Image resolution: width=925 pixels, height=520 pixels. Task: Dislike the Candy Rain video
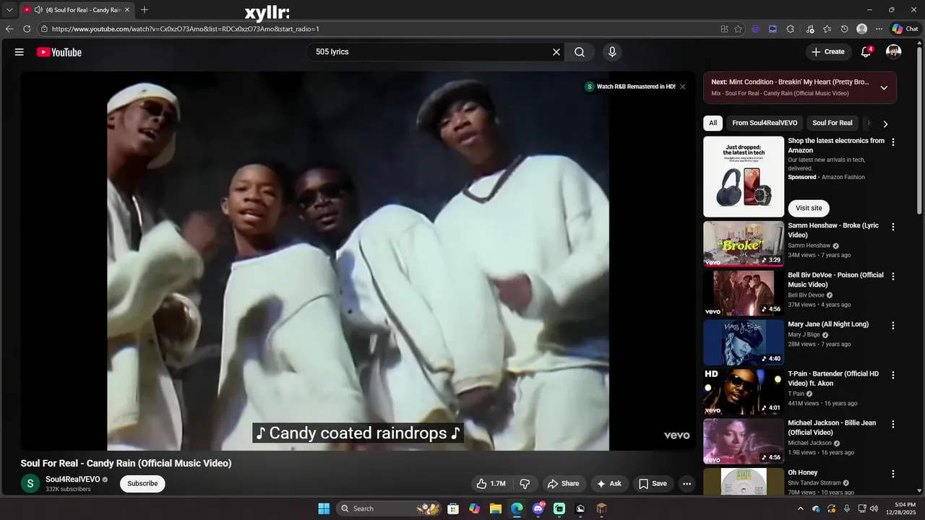525,484
